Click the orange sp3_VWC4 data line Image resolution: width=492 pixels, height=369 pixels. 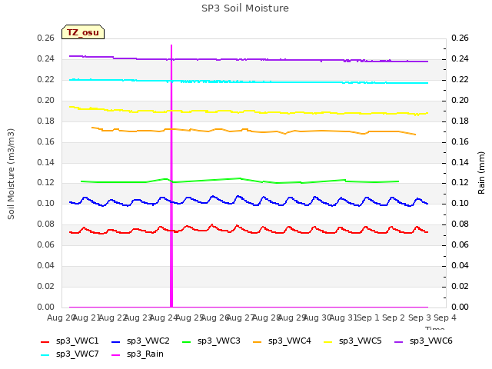tap(253, 131)
